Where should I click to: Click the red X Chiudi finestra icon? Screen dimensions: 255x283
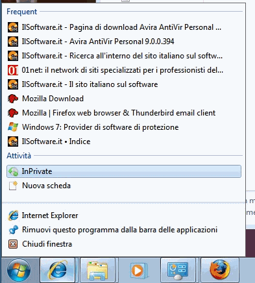(13, 244)
